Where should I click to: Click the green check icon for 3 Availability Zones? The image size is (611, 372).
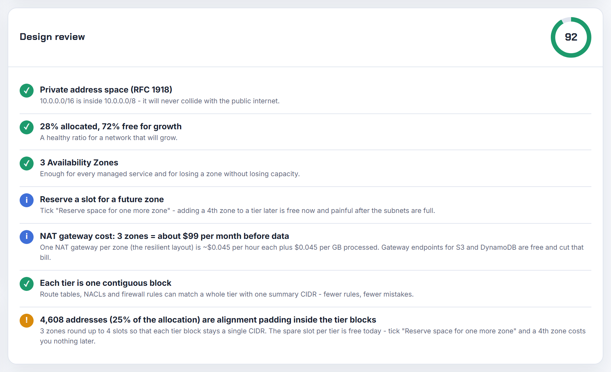27,164
